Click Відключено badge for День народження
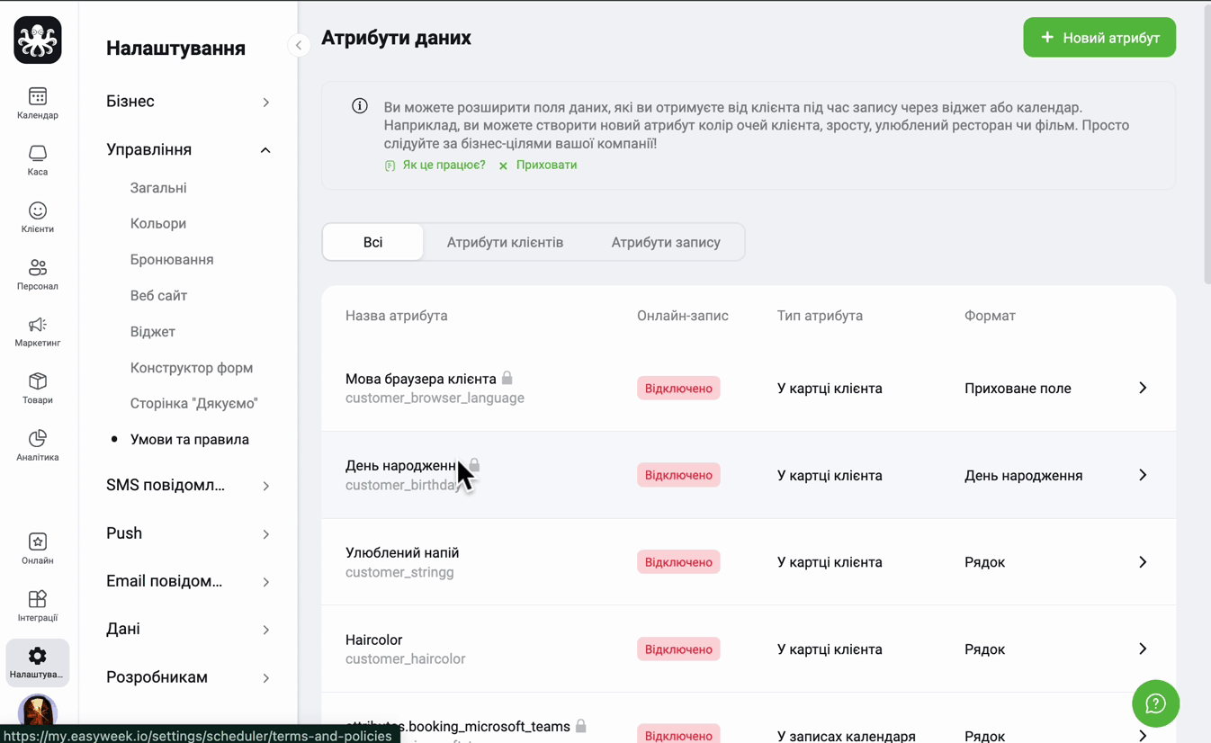Image resolution: width=1211 pixels, height=743 pixels. (x=678, y=475)
